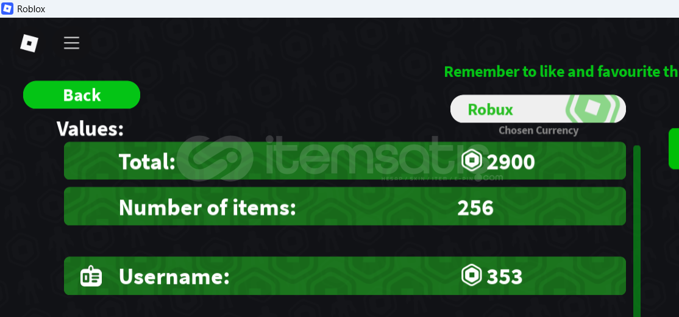Click the Chosen Currency label
679x317 pixels.
[x=538, y=130]
